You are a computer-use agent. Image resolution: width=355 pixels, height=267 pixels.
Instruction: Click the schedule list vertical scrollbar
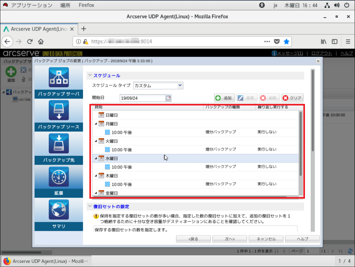click(301, 144)
